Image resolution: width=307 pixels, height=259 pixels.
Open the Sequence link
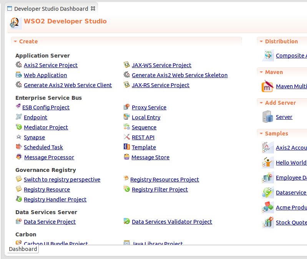click(144, 127)
